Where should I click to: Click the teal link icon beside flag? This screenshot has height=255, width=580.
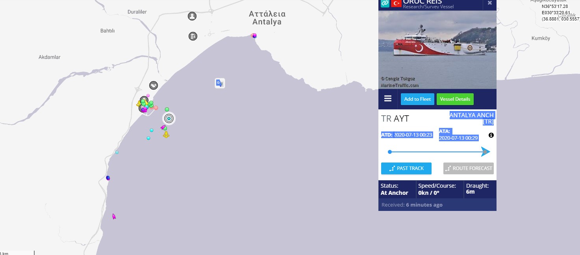tap(385, 3)
